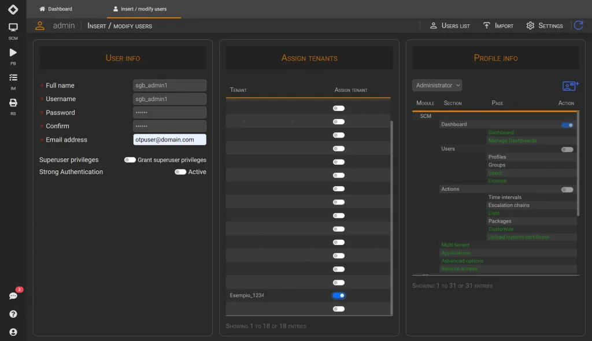The height and width of the screenshot is (341, 592).
Task: Click the License page entry
Action: click(497, 181)
